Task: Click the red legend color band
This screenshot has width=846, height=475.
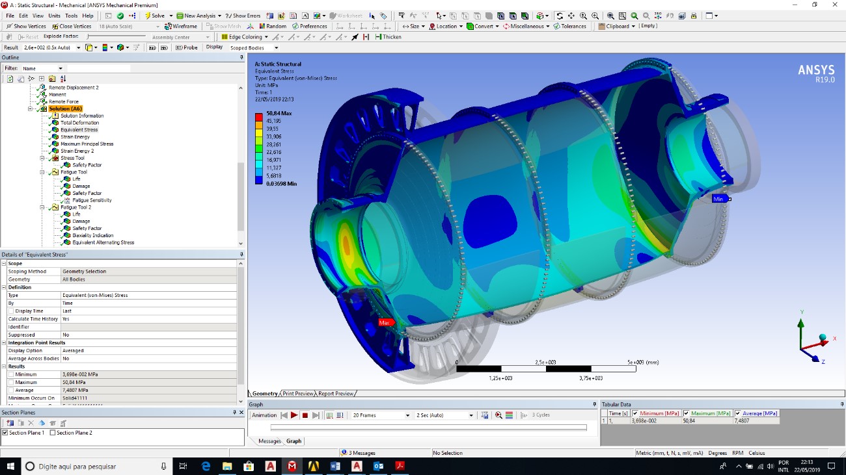Action: pos(260,117)
